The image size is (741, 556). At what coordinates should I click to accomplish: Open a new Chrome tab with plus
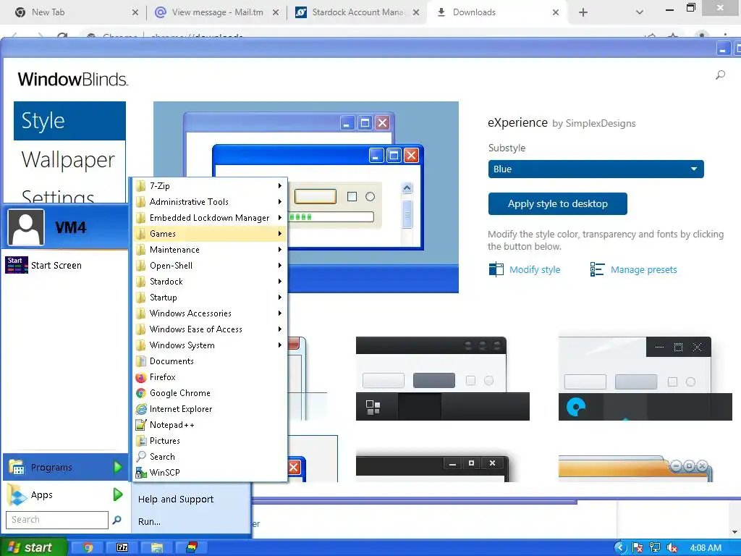(583, 12)
